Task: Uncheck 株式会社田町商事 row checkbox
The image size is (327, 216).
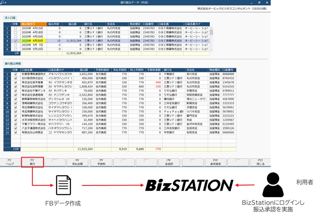Action: coord(16,87)
